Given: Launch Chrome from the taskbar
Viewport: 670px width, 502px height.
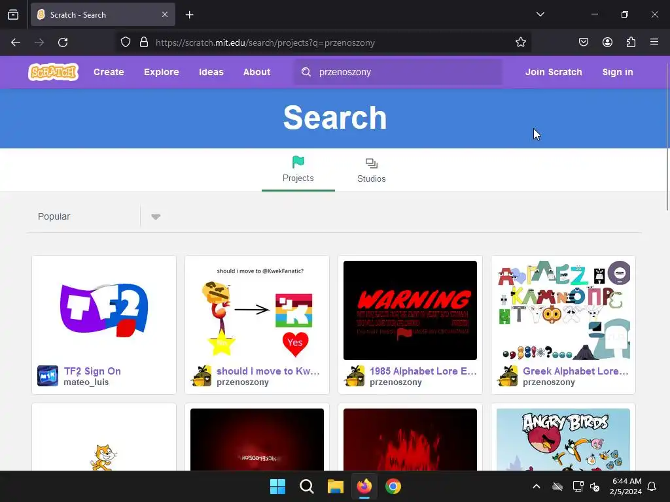Looking at the screenshot, I should [393, 486].
